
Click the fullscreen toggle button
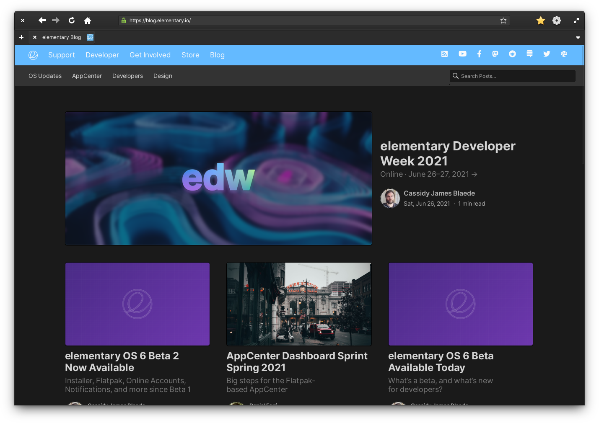coord(576,20)
